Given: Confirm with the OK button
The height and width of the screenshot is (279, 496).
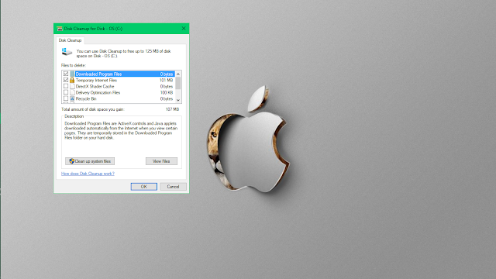Looking at the screenshot, I should point(144,187).
